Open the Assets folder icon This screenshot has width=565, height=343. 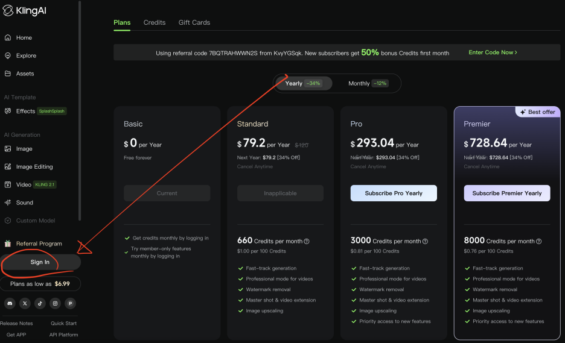[x=8, y=74]
